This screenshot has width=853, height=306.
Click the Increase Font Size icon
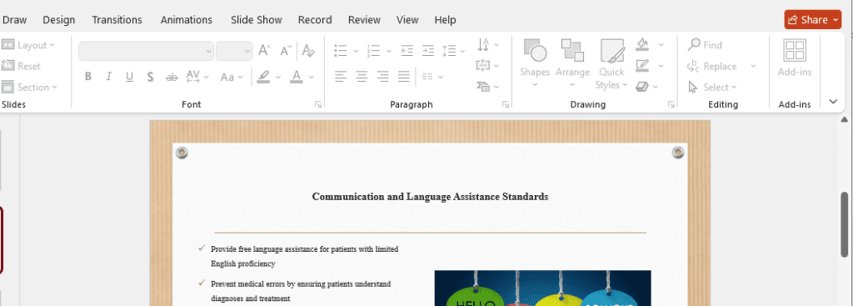[x=264, y=51]
